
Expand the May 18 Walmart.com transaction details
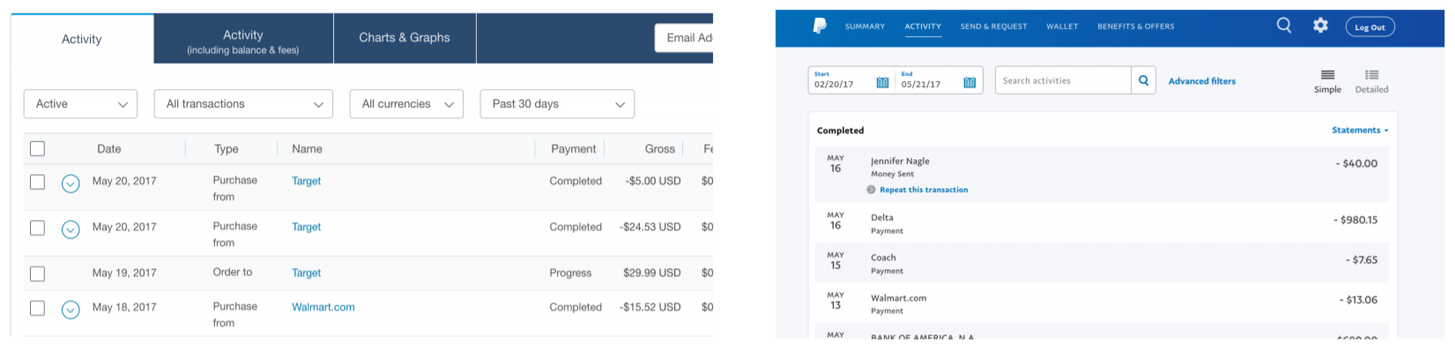pos(71,309)
